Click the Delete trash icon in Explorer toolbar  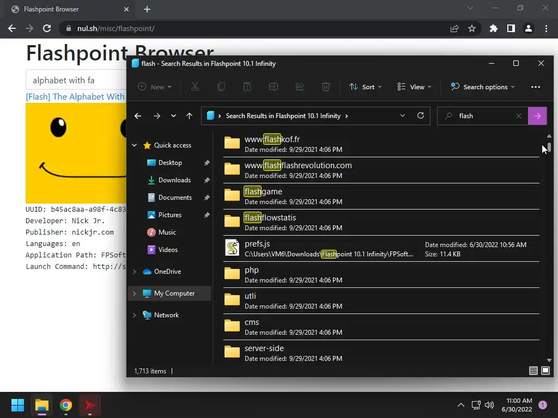pos(326,87)
